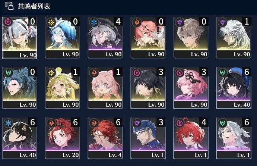The width and height of the screenshot is (257, 166).
Task: Select the gray-haired character with snowflake icon
Action: click(x=105, y=37)
